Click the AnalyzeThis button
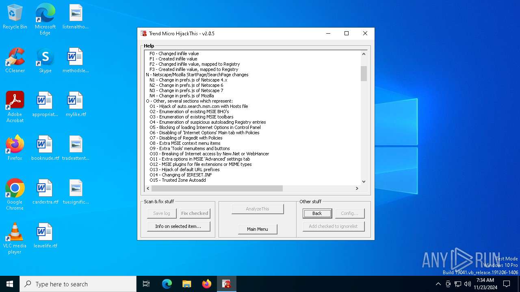Image resolution: width=520 pixels, height=292 pixels. click(x=258, y=209)
